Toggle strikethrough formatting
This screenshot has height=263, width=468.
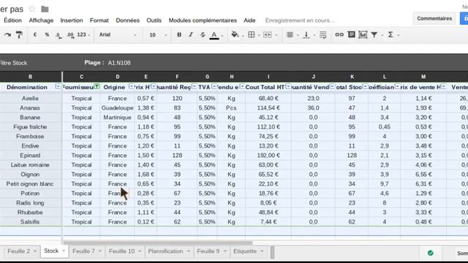(x=203, y=34)
